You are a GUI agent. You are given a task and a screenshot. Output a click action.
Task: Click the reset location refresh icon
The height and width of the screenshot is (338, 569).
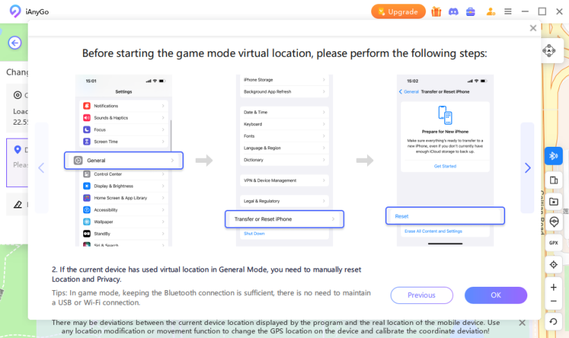pos(554,321)
